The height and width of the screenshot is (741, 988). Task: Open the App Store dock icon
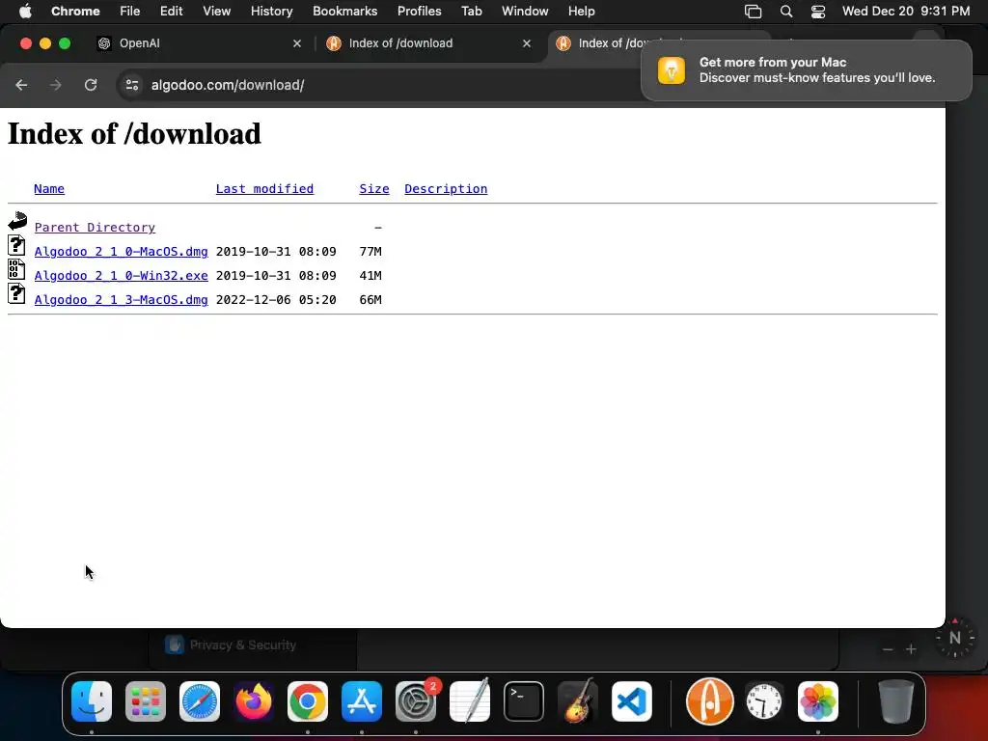coord(362,701)
